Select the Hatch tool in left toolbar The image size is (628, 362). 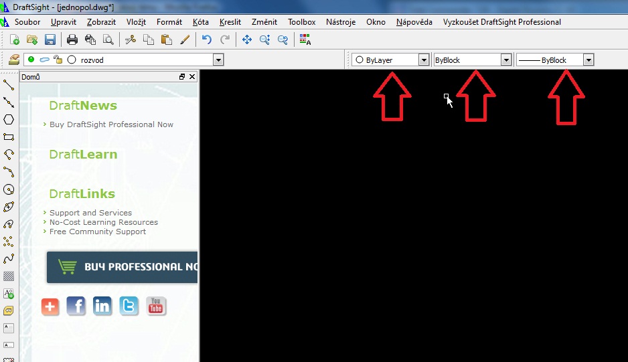tap(9, 276)
